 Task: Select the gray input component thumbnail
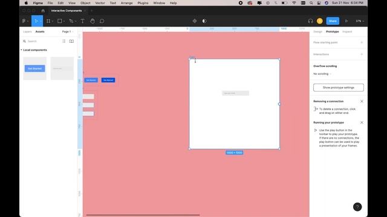tap(62, 68)
